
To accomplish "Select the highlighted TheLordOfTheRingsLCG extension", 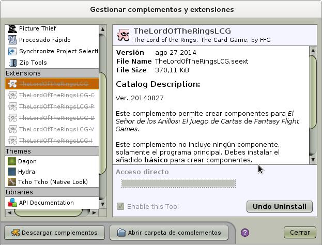I will click(52, 84).
